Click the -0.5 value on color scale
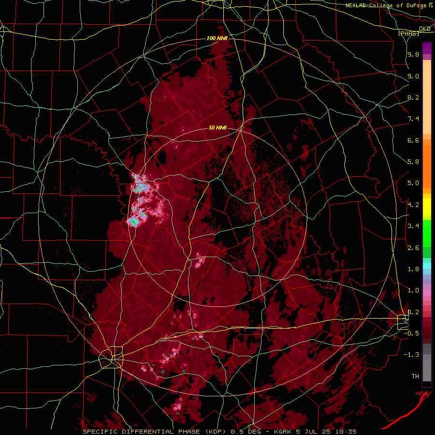The image size is (435, 435). click(x=412, y=333)
